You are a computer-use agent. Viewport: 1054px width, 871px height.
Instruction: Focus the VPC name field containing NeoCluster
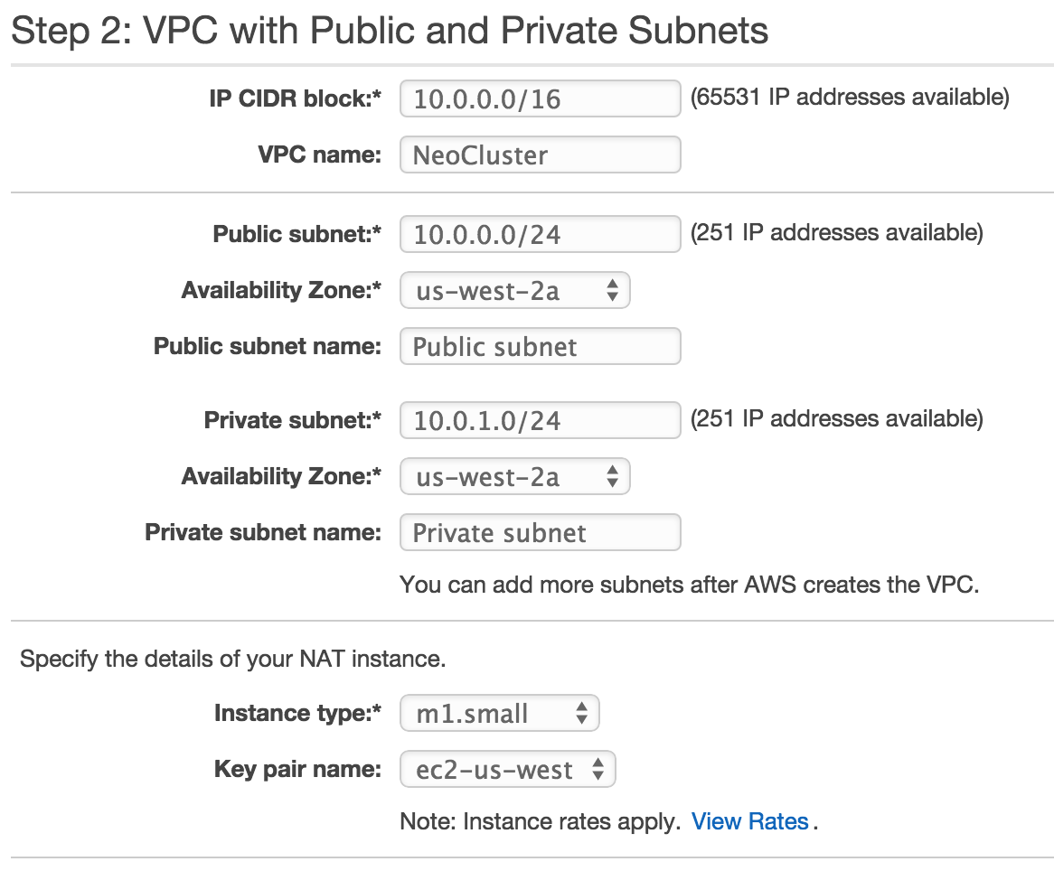click(540, 155)
